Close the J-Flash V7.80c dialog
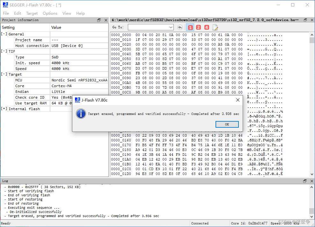 coord(238,100)
